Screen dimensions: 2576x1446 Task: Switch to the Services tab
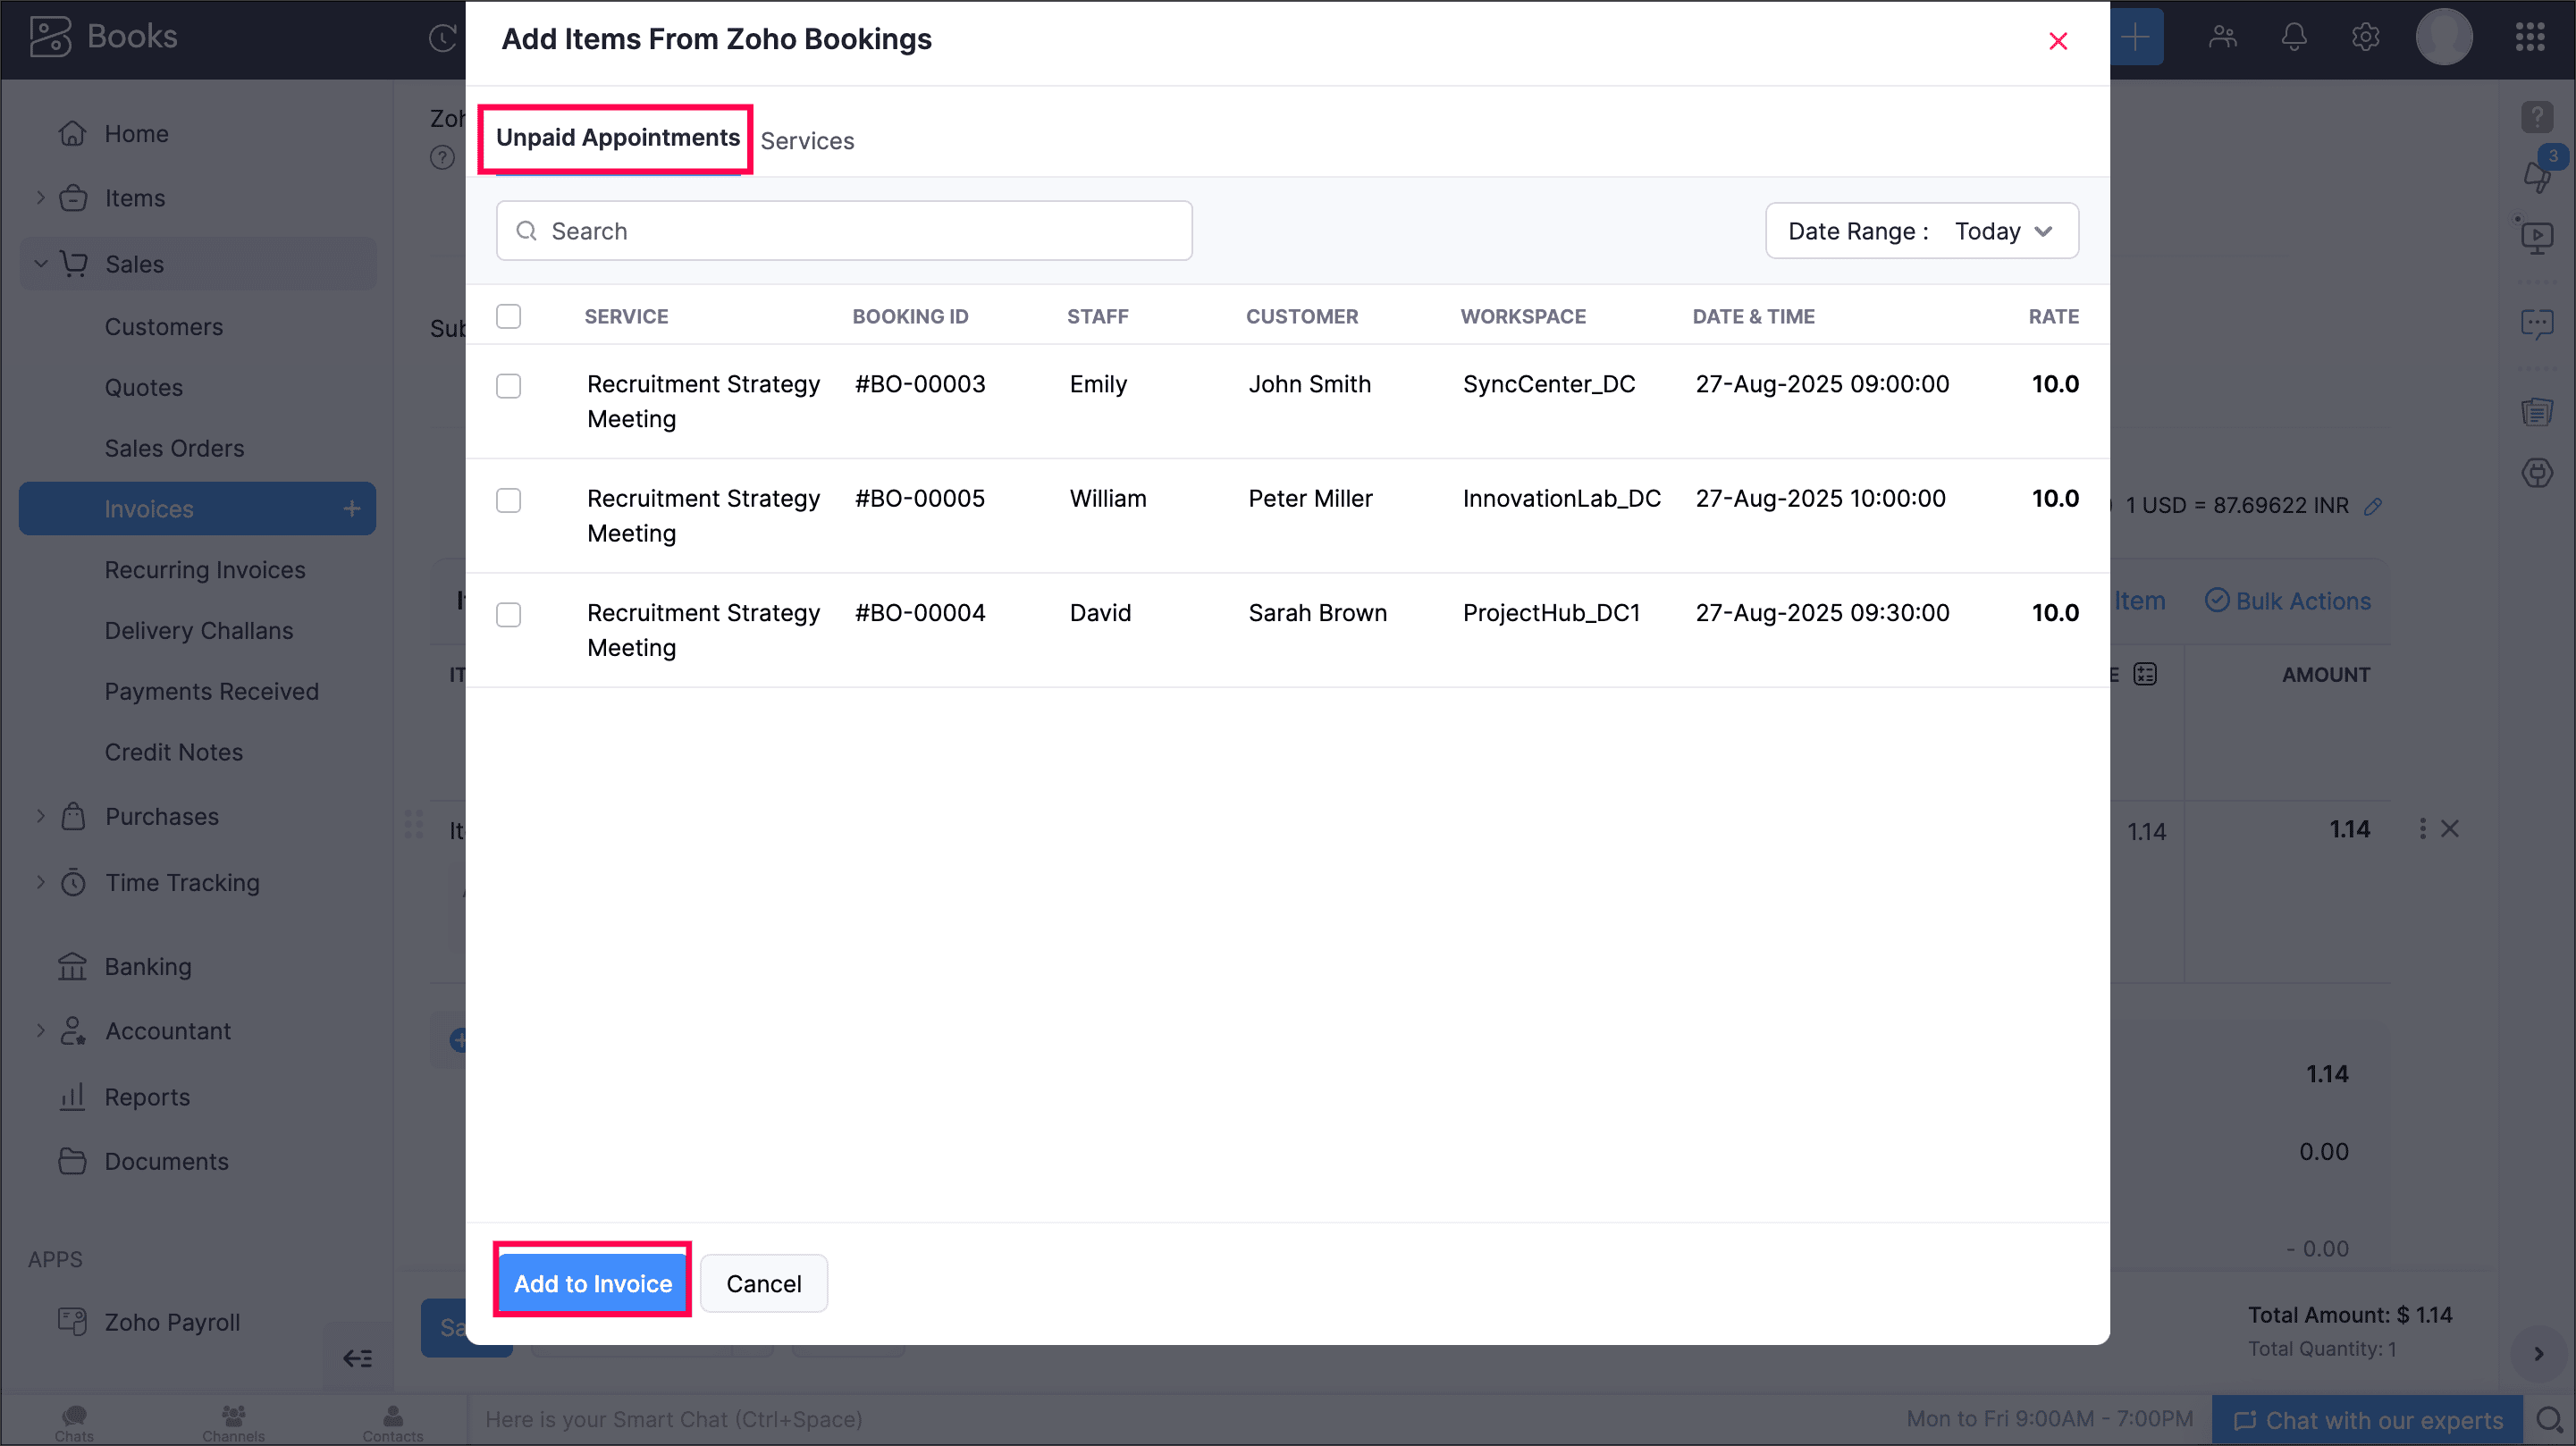coord(807,141)
